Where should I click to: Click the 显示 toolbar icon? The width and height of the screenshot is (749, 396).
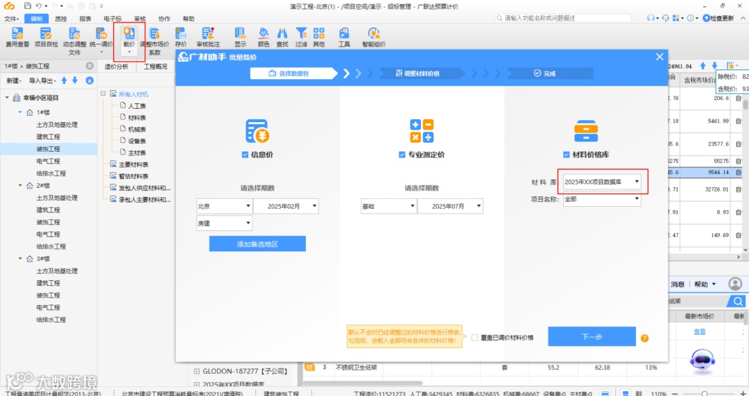tap(240, 37)
